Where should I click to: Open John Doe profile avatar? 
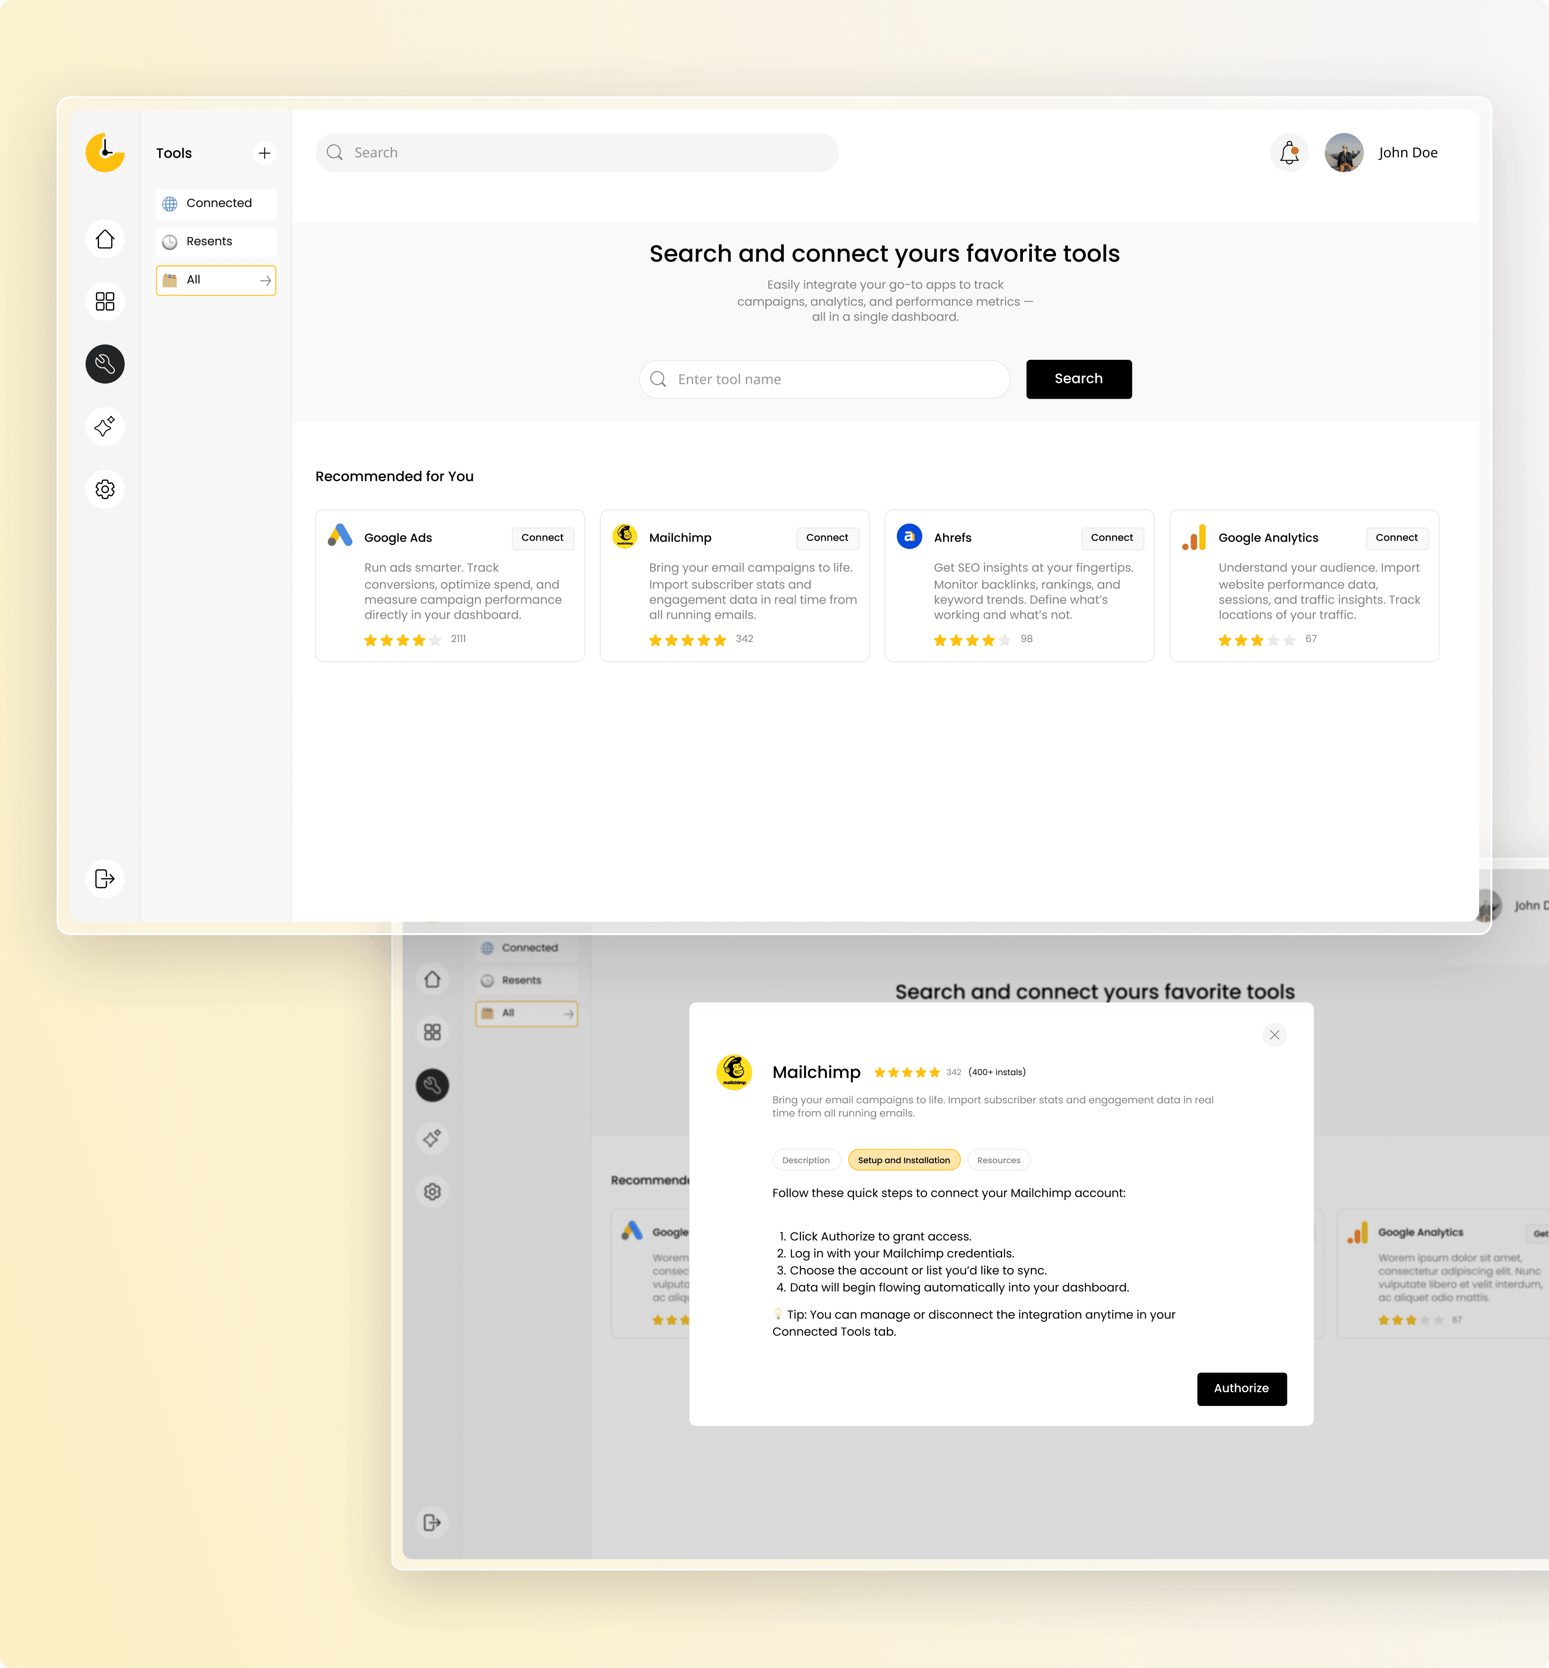coord(1344,153)
